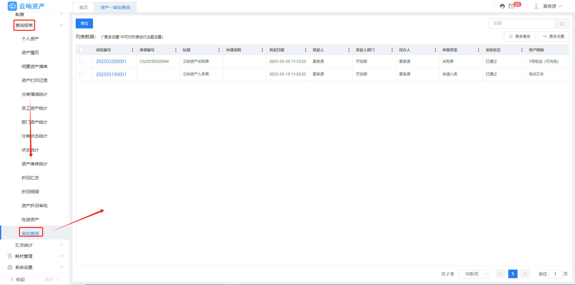This screenshot has width=575, height=285.
Task: Check the row 202503190001 checkbox
Action: (81, 74)
